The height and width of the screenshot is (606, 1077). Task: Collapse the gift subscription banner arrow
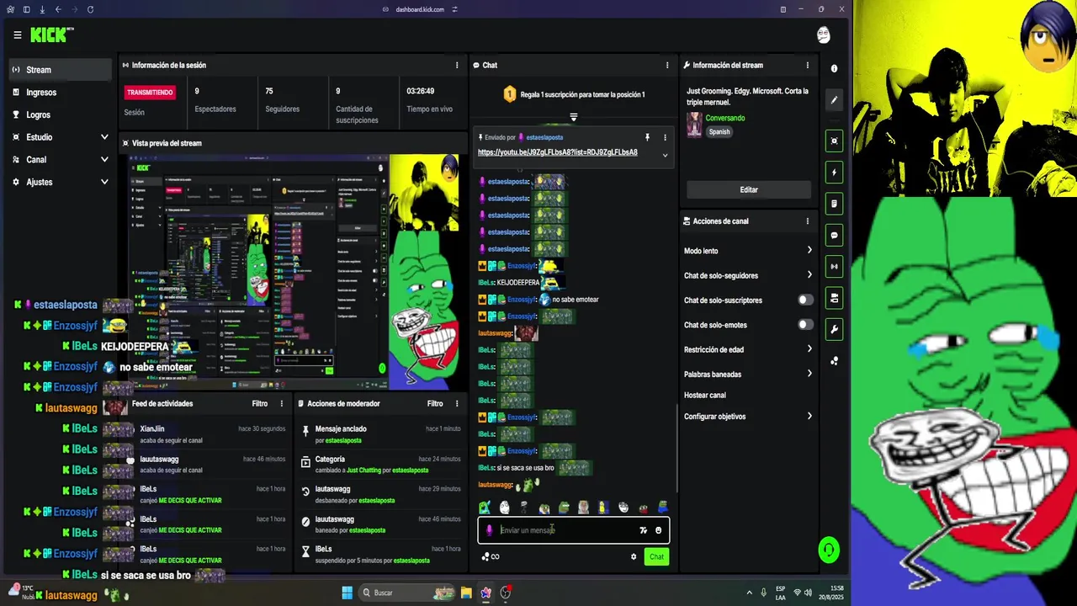573,117
